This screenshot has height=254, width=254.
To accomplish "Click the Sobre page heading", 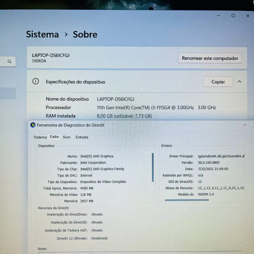I will coord(85,34).
